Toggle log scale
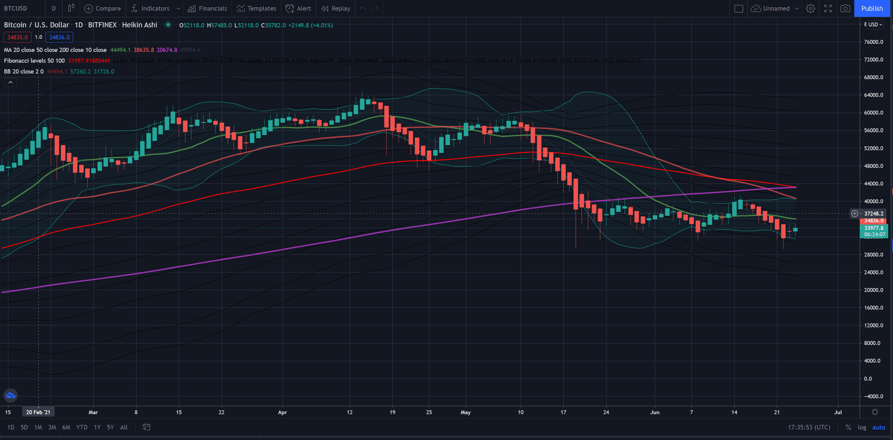 [x=862, y=427]
